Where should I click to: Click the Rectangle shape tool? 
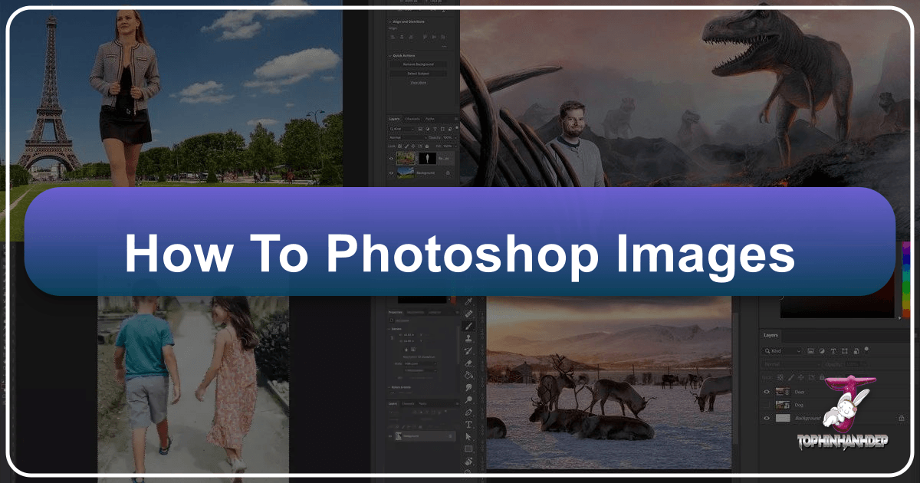[469, 449]
